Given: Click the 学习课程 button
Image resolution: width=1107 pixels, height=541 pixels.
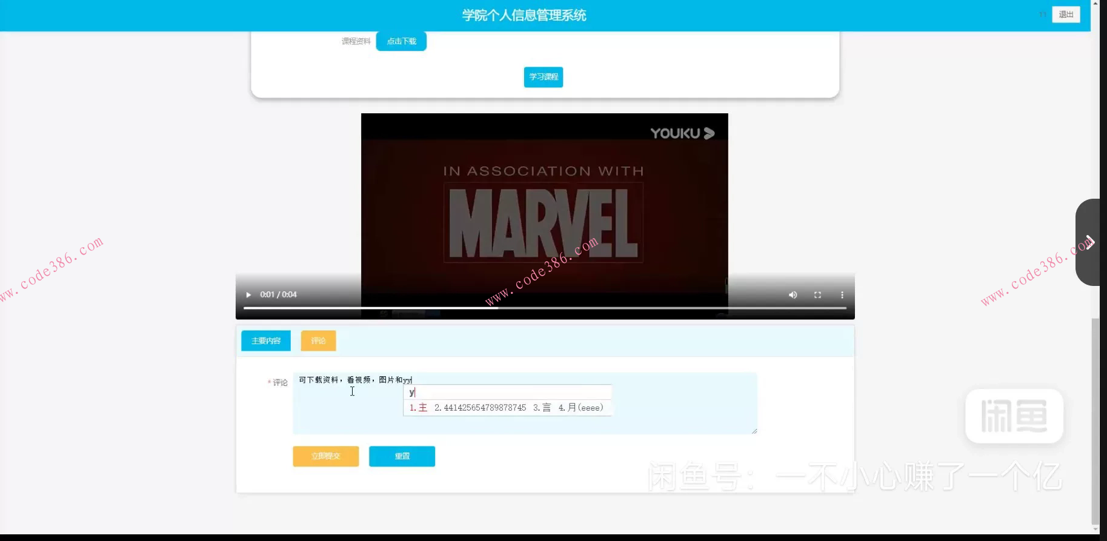Looking at the screenshot, I should [544, 77].
